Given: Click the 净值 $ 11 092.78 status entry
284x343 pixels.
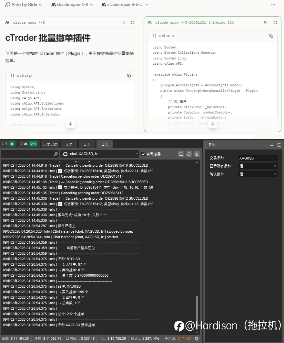Looking at the screenshot, I should 48,338.
